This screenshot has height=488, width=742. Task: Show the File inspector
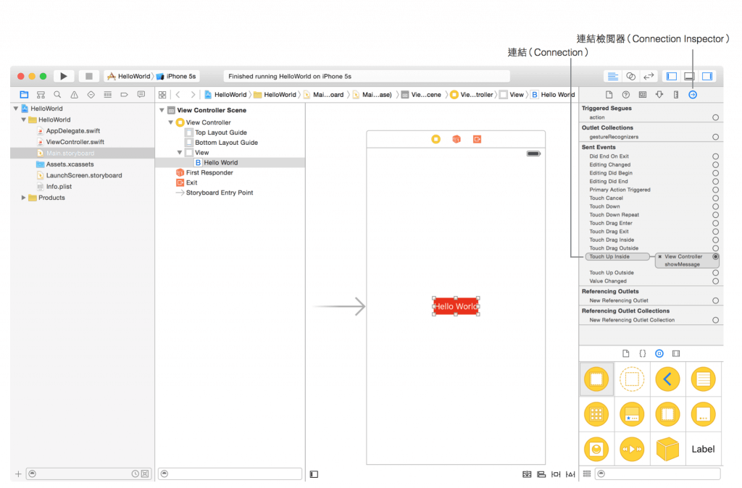tap(609, 94)
